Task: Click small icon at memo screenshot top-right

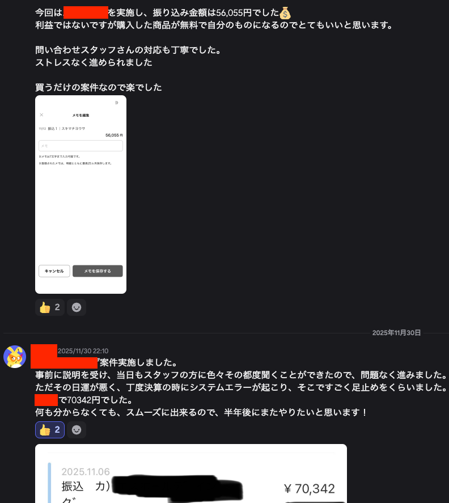Action: [x=116, y=103]
